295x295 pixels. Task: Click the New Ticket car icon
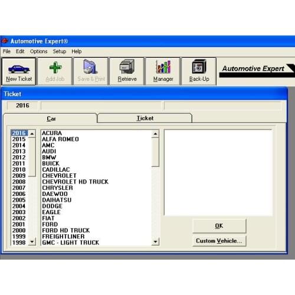[19, 69]
